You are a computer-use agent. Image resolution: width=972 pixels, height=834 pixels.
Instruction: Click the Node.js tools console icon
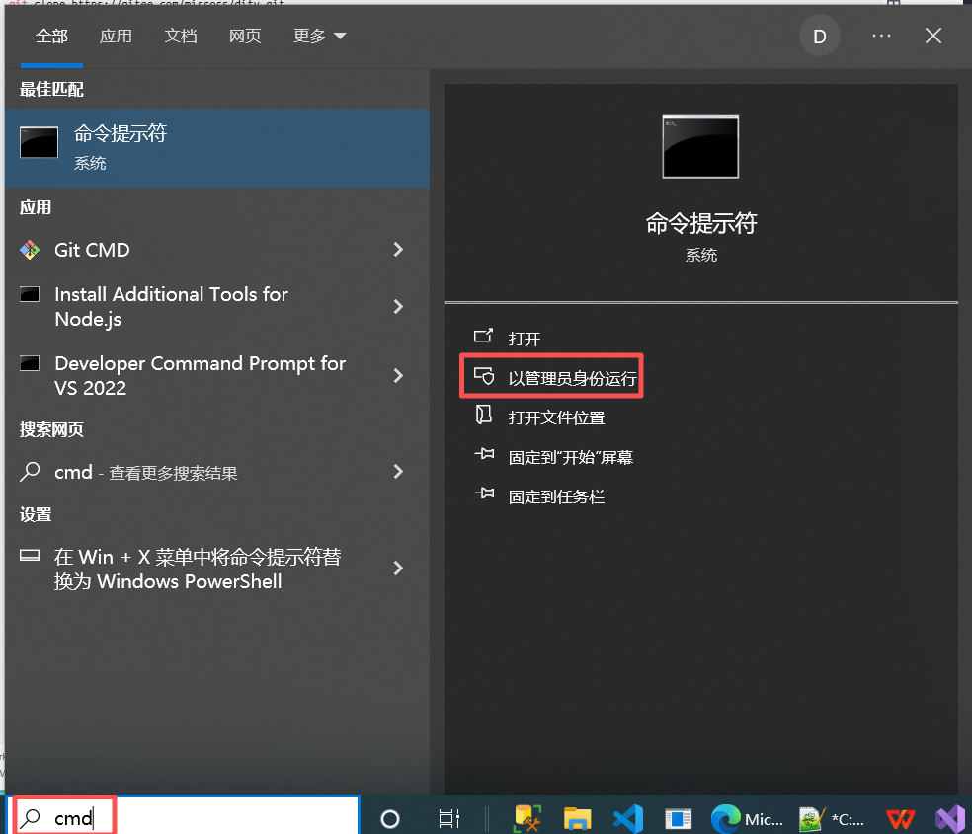click(x=30, y=294)
